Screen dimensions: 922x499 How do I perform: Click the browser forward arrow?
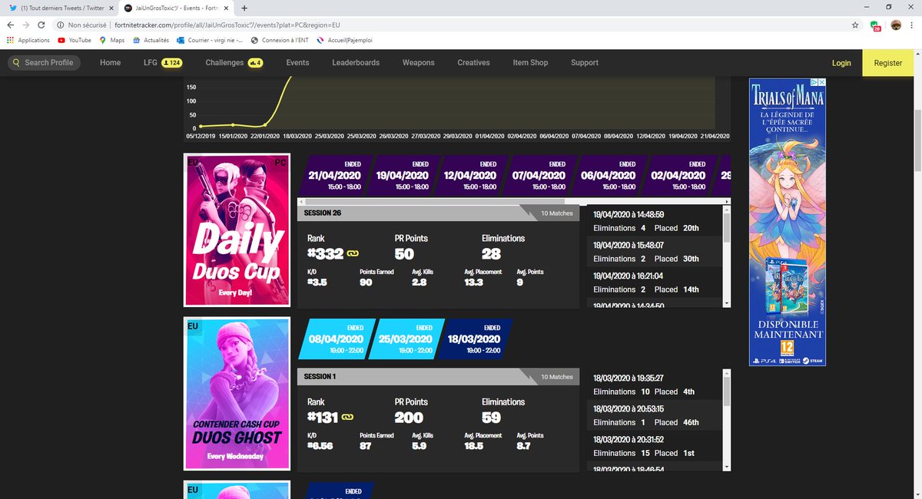click(x=28, y=25)
